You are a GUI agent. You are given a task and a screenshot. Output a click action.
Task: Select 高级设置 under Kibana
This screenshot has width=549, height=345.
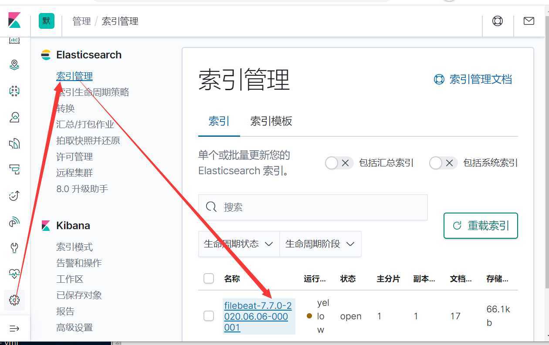pos(75,328)
